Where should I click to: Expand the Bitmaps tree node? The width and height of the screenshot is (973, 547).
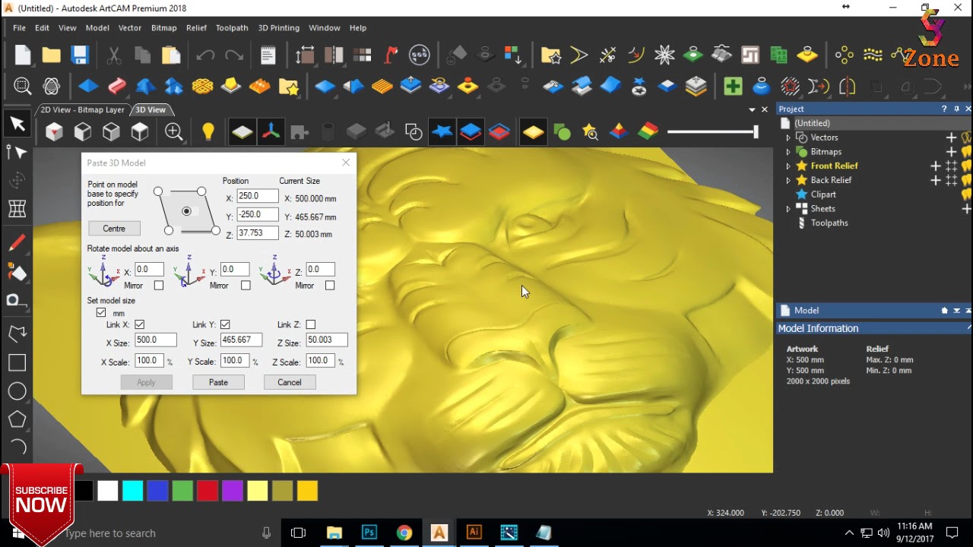point(788,152)
